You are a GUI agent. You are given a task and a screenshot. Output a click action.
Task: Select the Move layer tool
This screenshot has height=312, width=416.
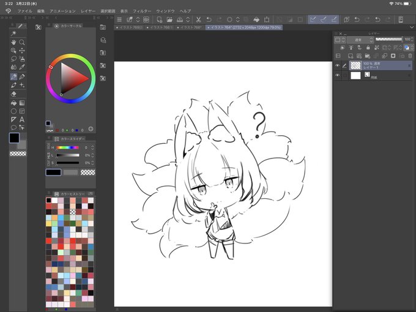pos(22,50)
